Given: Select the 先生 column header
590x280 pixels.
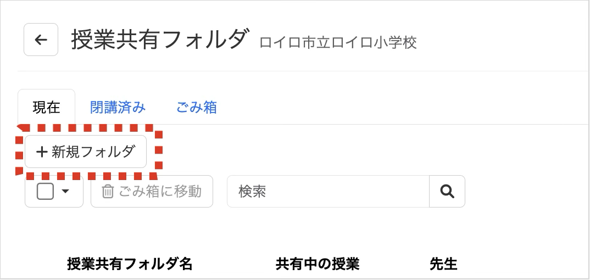Looking at the screenshot, I should (443, 264).
